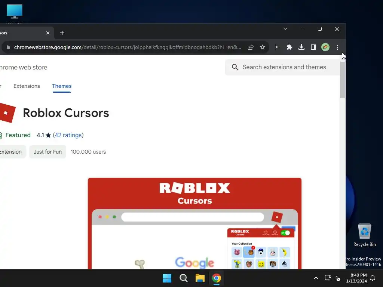Open taskbar Search
Screen dimensions: 383x287
tap(183, 278)
